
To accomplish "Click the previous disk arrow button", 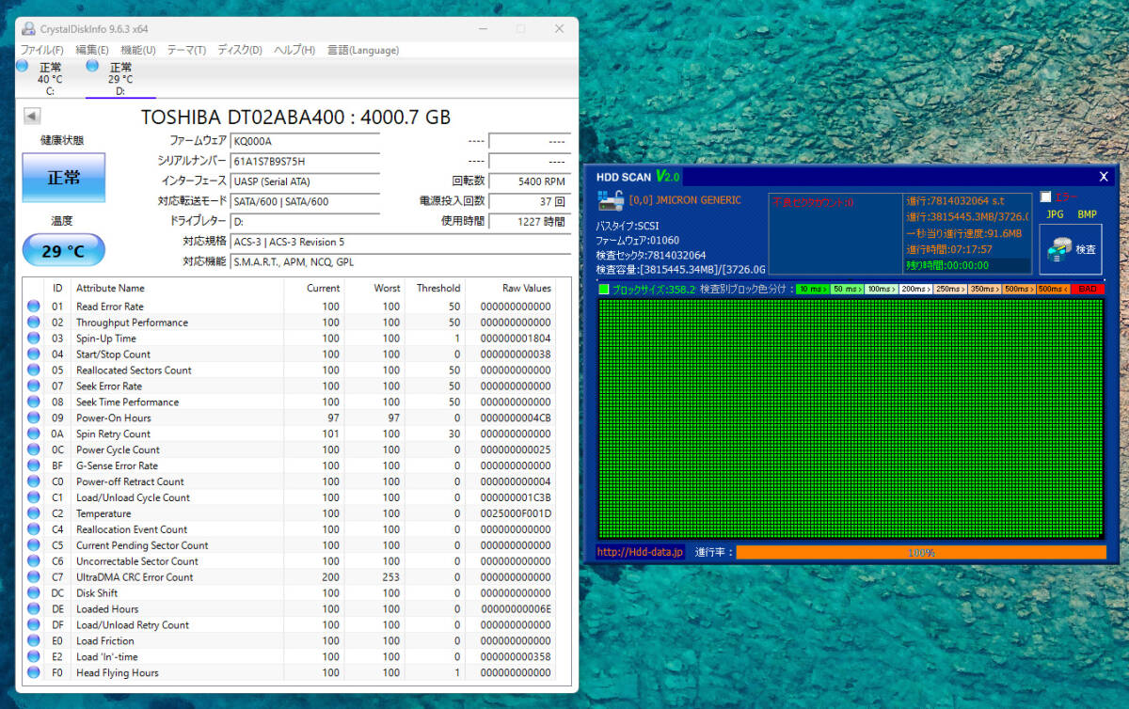I will click(x=32, y=116).
